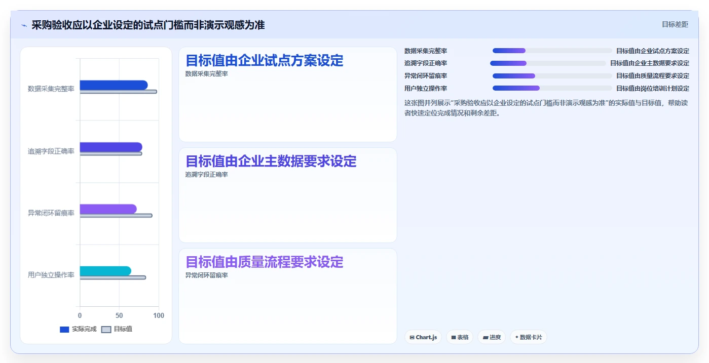Click the Chart.js tag chip

423,337
